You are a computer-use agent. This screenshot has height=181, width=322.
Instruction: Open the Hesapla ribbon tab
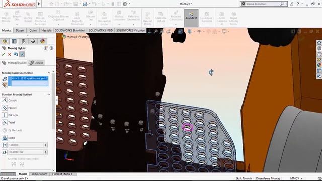tap(46, 30)
